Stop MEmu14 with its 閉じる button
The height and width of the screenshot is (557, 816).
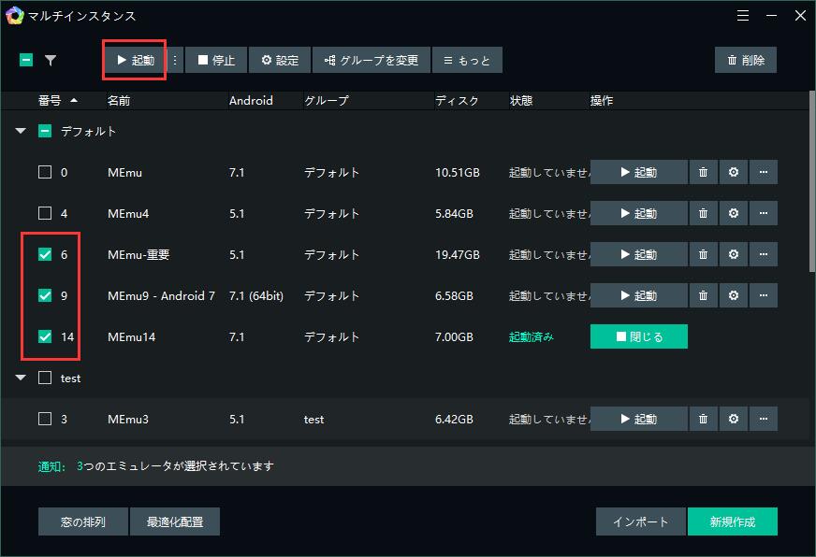click(639, 336)
